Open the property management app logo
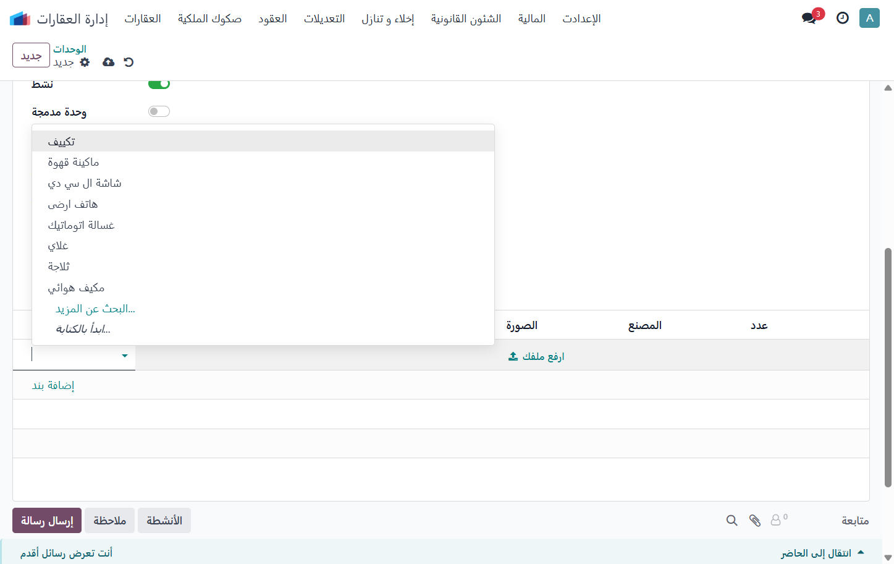Viewport: 894px width, 564px height. (20, 19)
